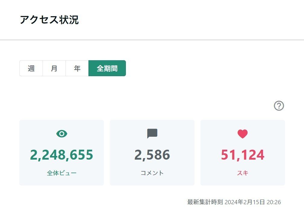304x209 pixels.
Task: Click the 最新集計時刻 timestamp text
Action: tap(234, 202)
